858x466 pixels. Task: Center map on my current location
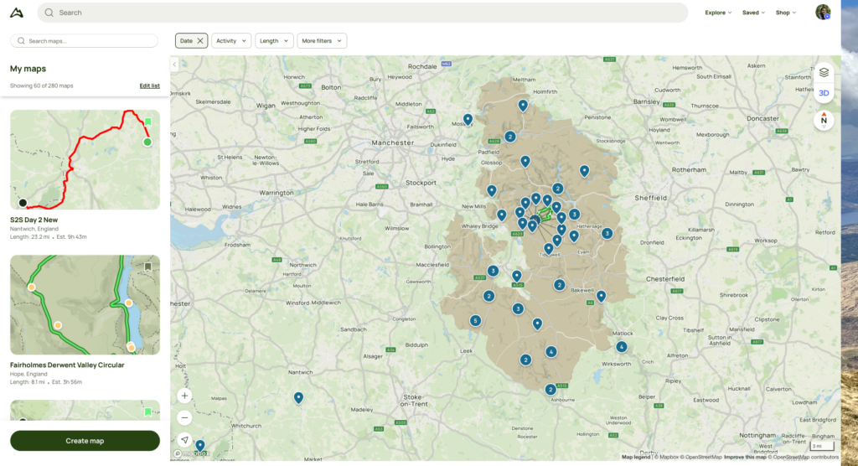[185, 439]
